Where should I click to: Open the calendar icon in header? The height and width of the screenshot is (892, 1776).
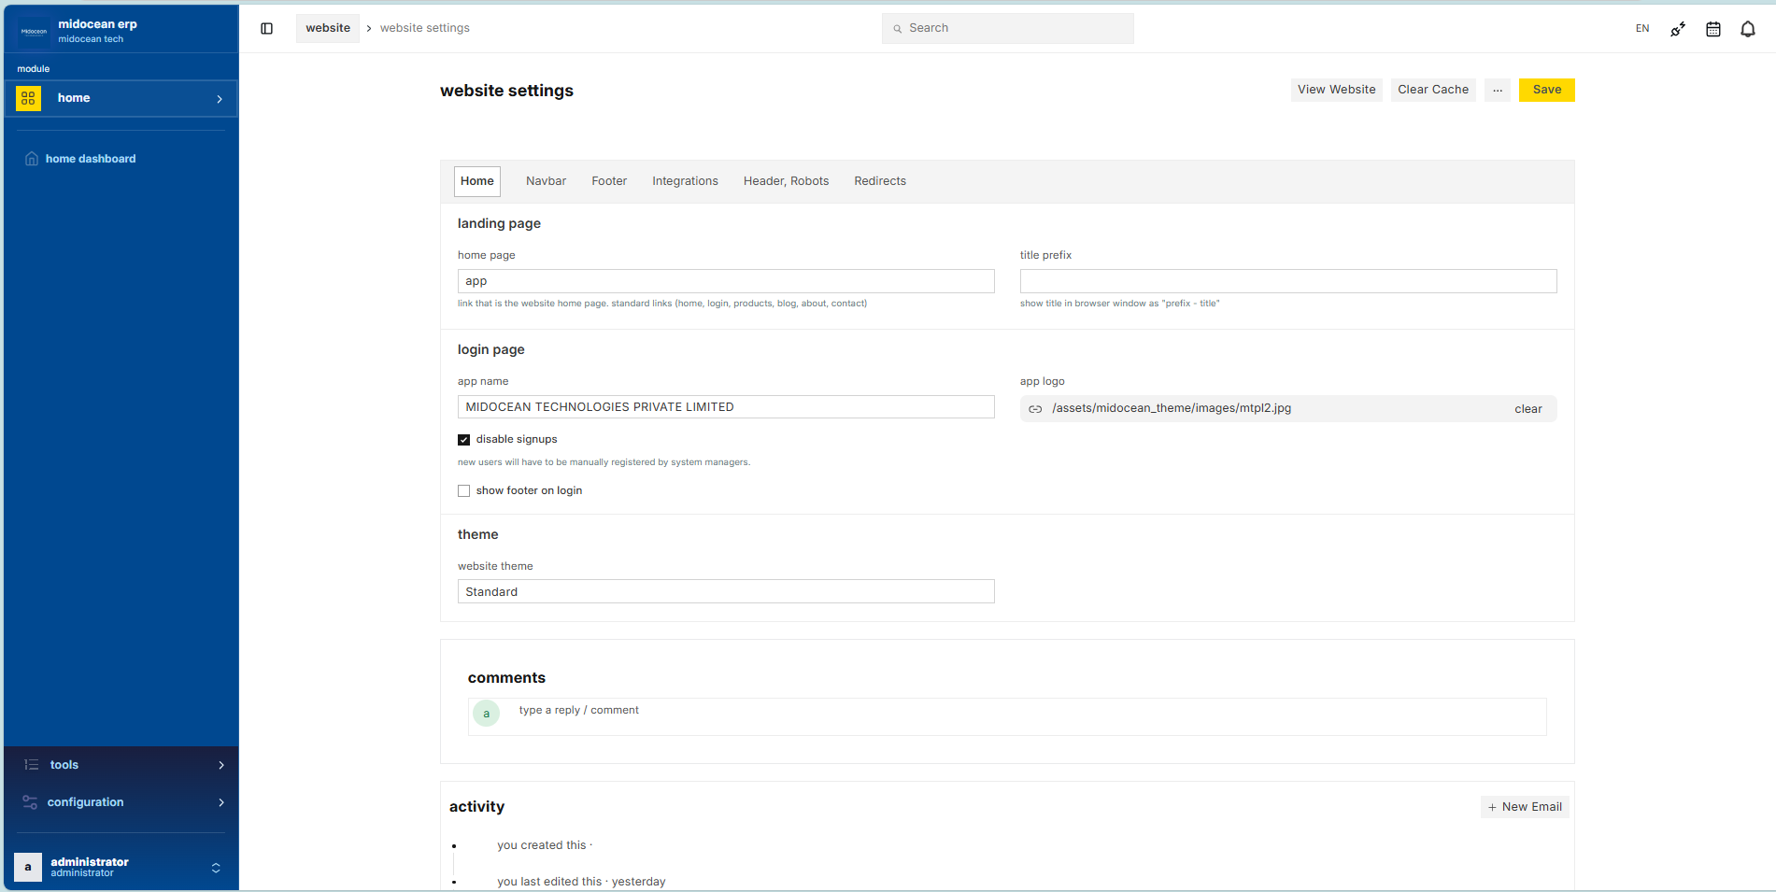pyautogui.click(x=1712, y=29)
